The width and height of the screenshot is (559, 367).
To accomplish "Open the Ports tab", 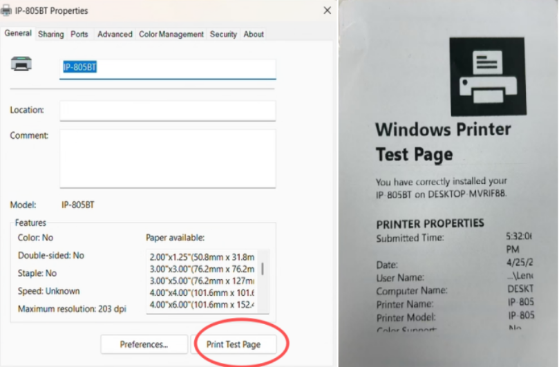I will (79, 35).
